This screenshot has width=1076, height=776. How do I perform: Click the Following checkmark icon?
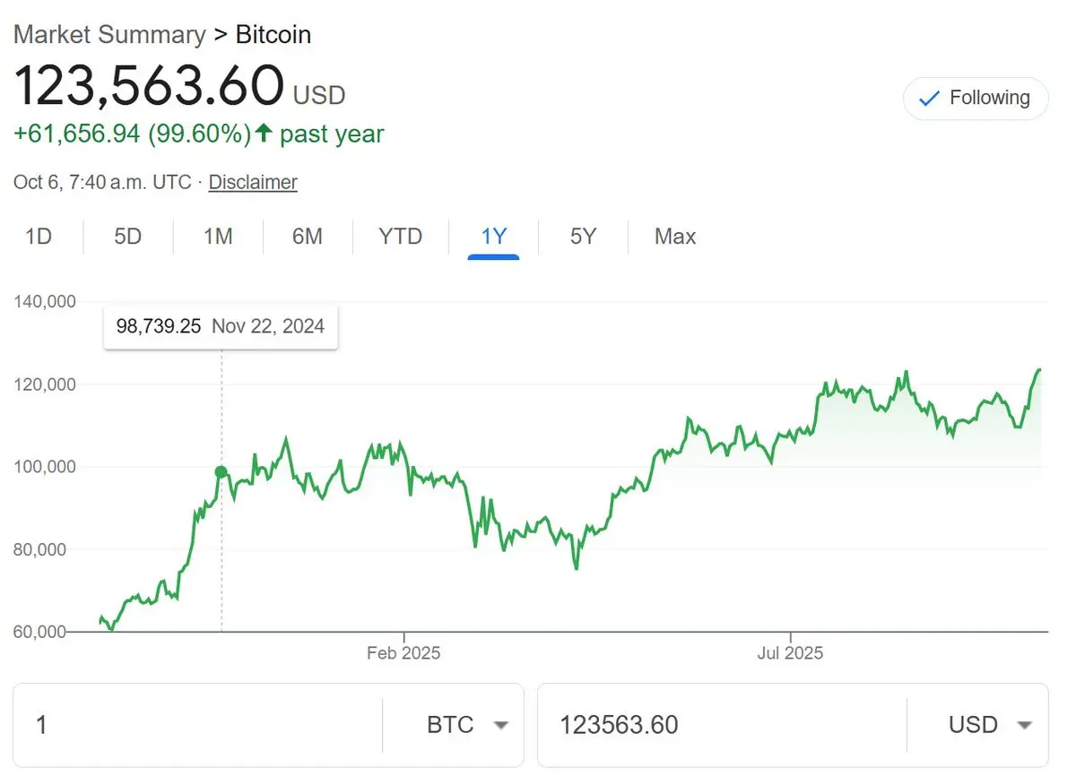931,99
